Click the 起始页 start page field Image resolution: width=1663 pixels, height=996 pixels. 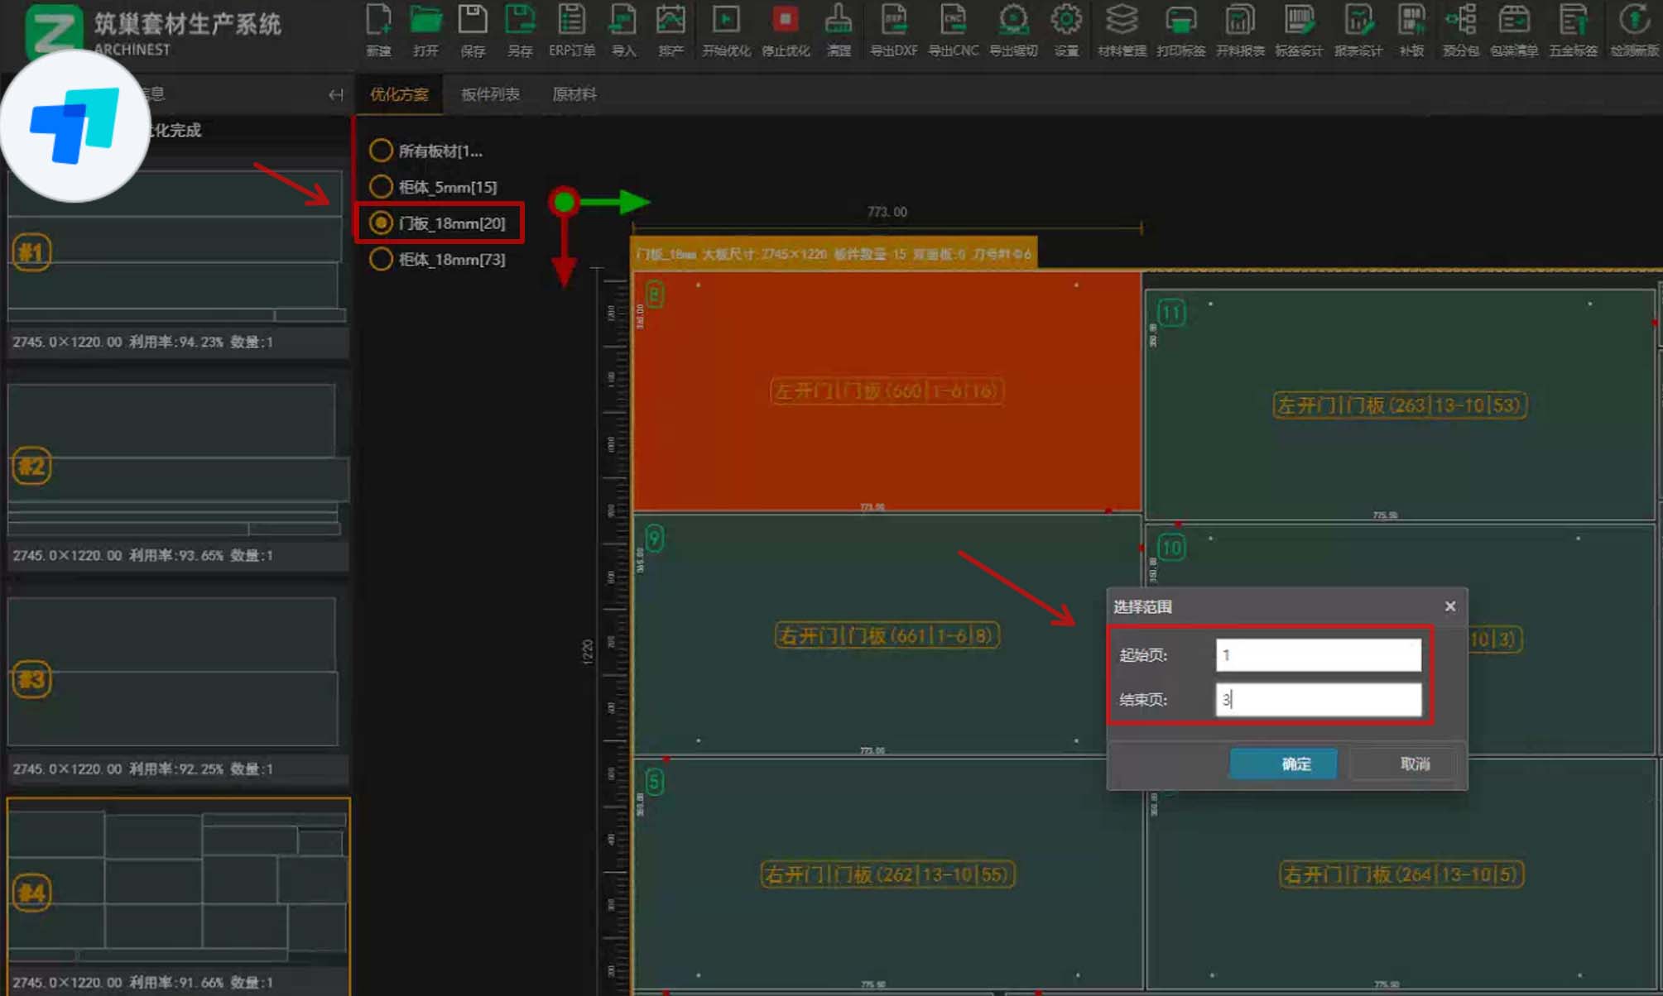pyautogui.click(x=1318, y=655)
